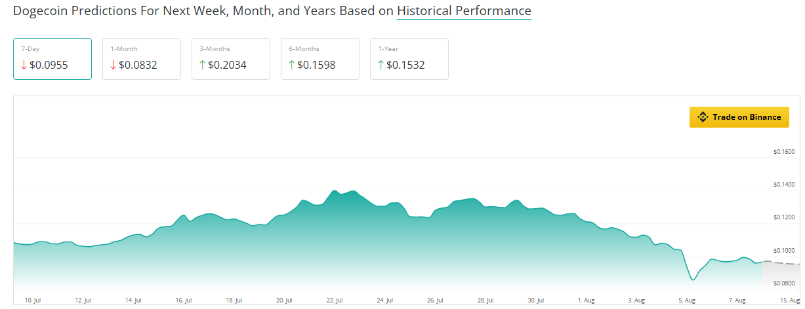
Task: Click the $0.1400 price axis label
Action: [784, 185]
